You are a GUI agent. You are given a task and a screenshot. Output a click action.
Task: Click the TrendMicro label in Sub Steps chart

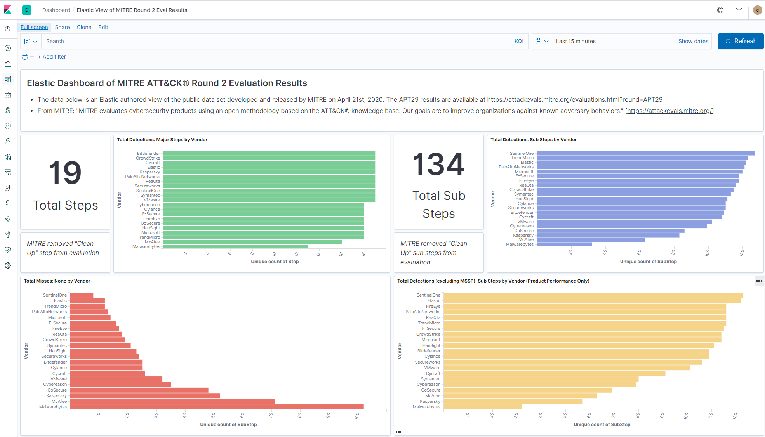522,158
